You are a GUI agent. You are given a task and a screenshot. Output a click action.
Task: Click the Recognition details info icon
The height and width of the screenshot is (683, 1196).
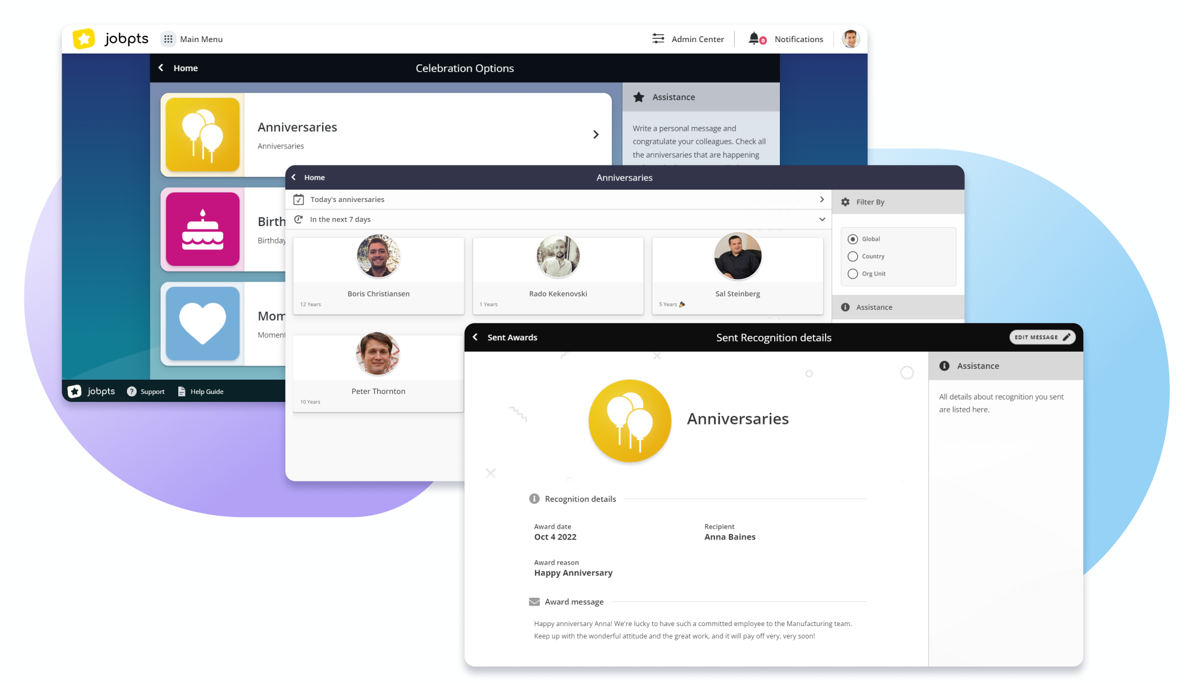[534, 499]
